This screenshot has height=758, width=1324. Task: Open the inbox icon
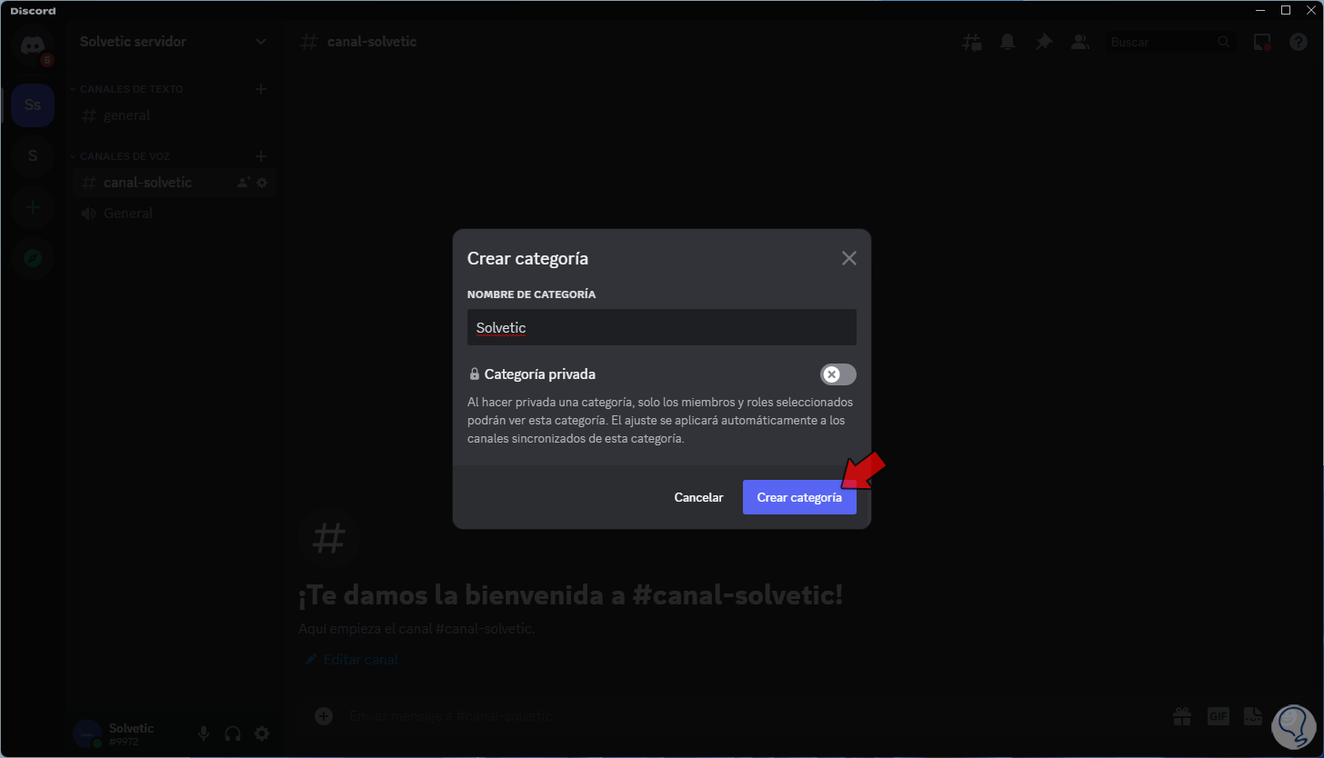(1262, 42)
